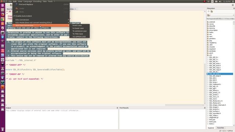Viewport: 235px width, 132px height.
Task: Toggle Enable Auto-indent option
Action: pos(41,16)
